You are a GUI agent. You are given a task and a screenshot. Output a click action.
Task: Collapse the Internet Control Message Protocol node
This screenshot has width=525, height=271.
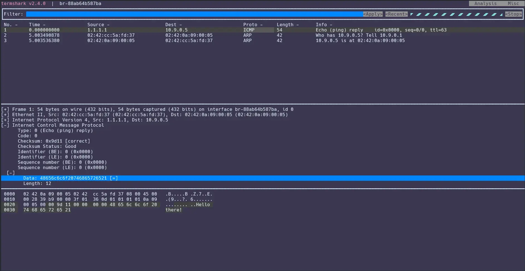coord(5,125)
